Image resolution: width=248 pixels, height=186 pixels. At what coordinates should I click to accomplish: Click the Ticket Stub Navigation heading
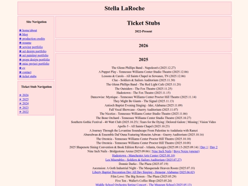click(36, 87)
